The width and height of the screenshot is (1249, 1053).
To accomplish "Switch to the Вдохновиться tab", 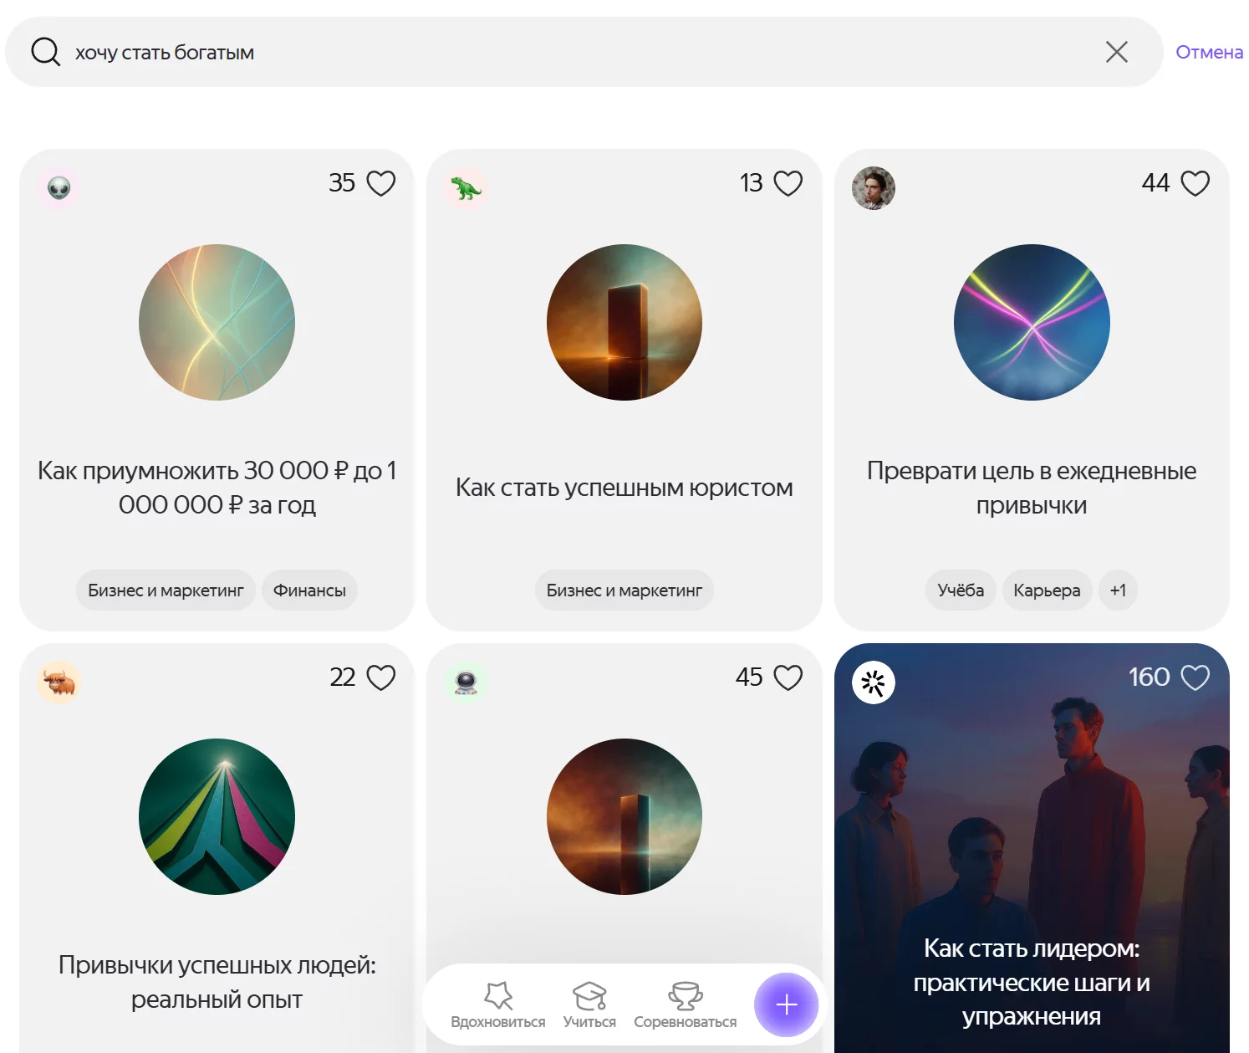I will point(497,1004).
